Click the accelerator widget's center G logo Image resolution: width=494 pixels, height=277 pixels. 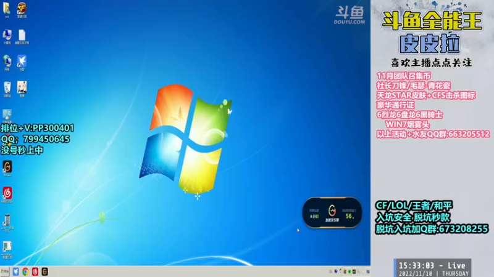[x=332, y=210]
